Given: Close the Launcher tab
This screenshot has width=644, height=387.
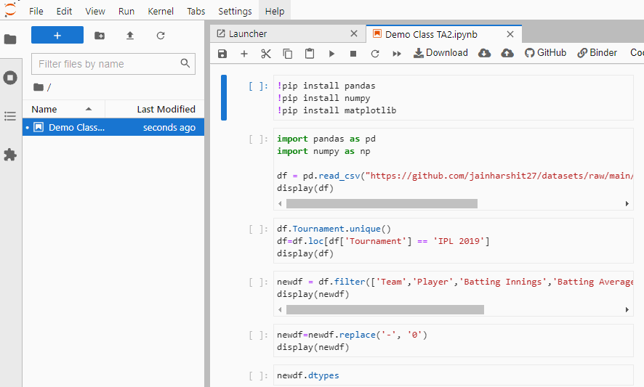Looking at the screenshot, I should 354,33.
